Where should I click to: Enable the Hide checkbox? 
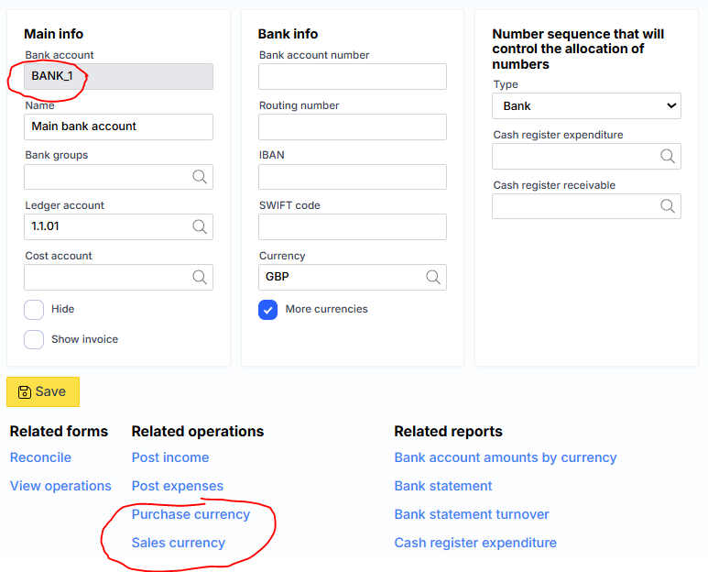34,310
